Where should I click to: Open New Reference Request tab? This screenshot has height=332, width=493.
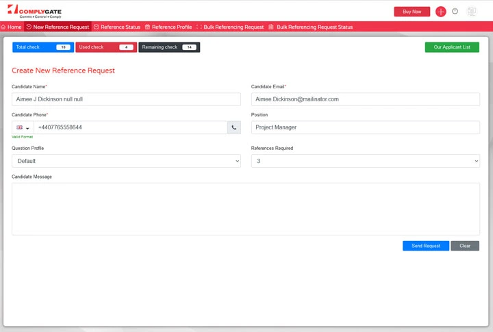[x=58, y=27]
